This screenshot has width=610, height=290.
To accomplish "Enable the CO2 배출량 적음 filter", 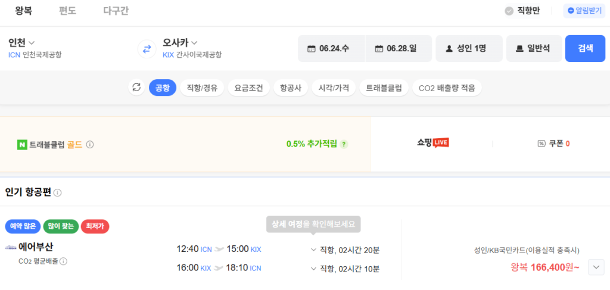I will 447,88.
